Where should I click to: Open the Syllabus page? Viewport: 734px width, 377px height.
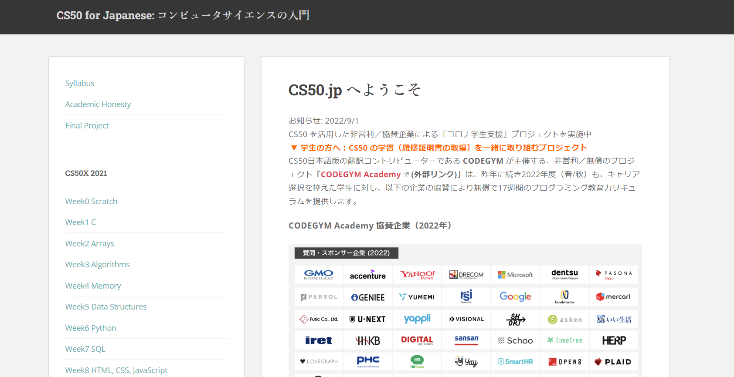tap(80, 83)
